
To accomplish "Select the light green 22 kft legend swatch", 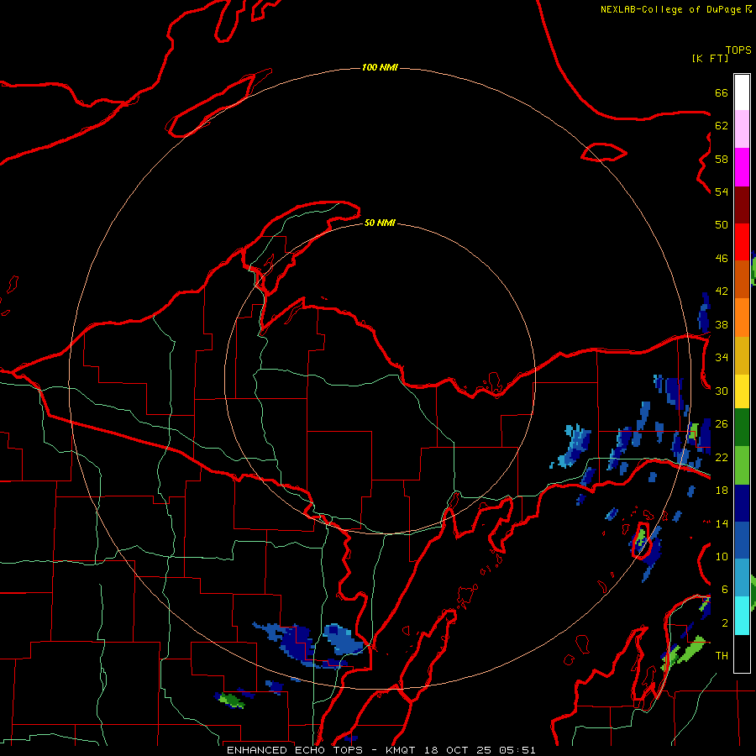I will (x=742, y=465).
